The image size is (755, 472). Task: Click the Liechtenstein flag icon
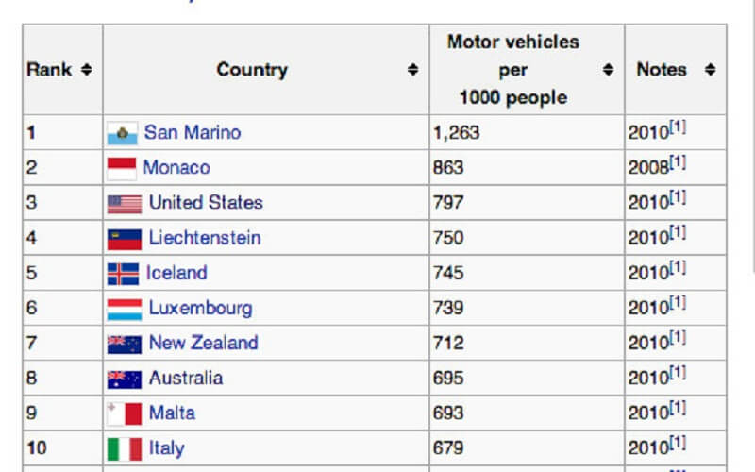[x=125, y=240]
